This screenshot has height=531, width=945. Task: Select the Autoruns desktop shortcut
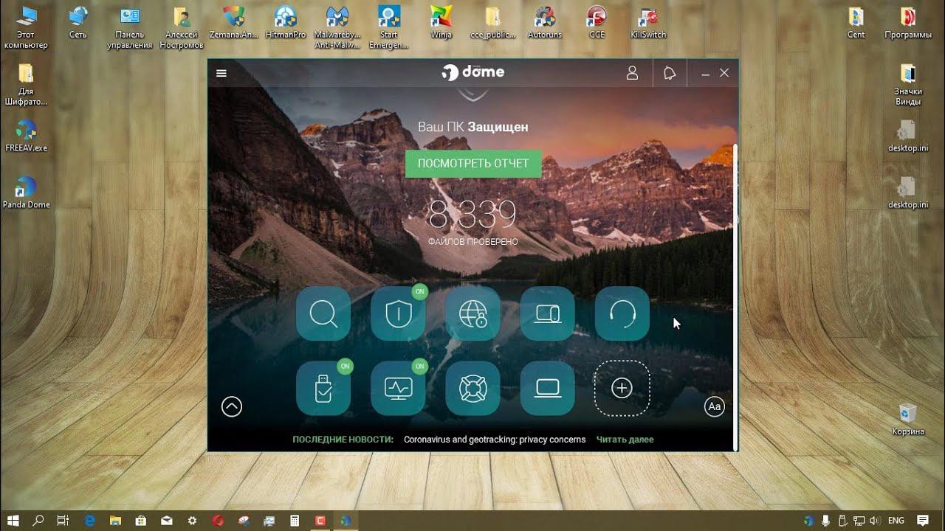[x=545, y=22]
